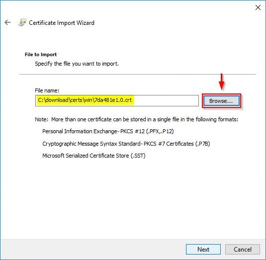Select the "File to Import" heading
Image resolution: width=266 pixels, height=260 pixels.
41,55
